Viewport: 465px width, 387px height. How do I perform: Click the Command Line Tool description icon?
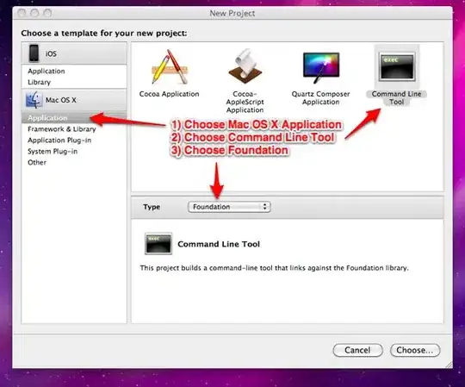158,244
